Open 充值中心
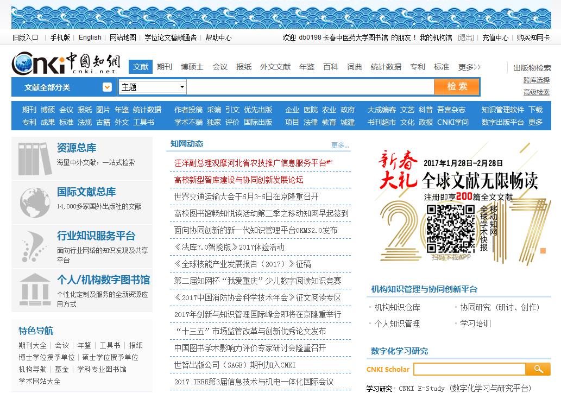This screenshot has height=393, width=561. [495, 37]
